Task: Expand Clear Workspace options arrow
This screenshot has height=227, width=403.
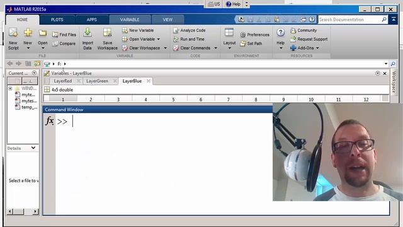Action: 166,48
